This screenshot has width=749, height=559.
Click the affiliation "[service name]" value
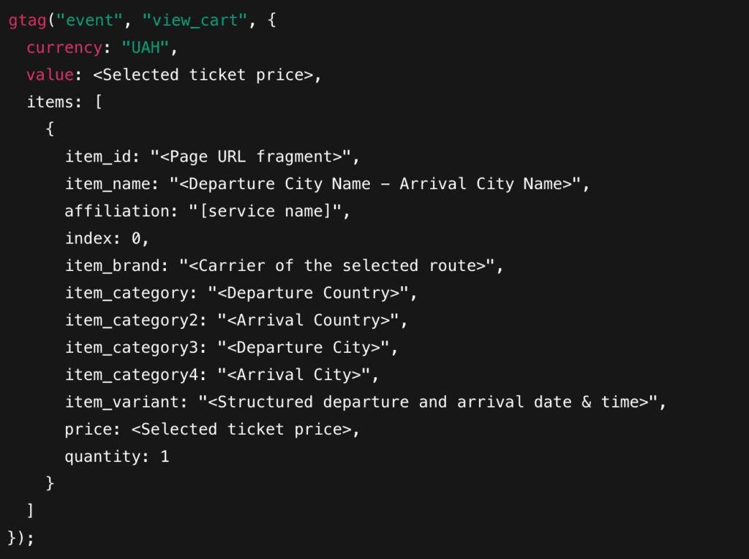[x=265, y=211]
